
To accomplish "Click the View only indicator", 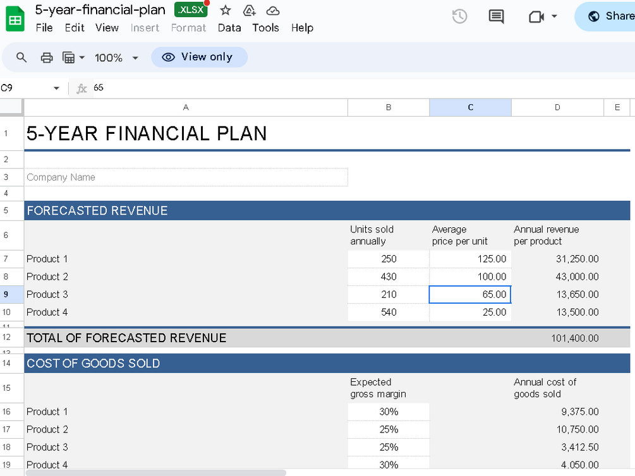I will click(x=199, y=57).
